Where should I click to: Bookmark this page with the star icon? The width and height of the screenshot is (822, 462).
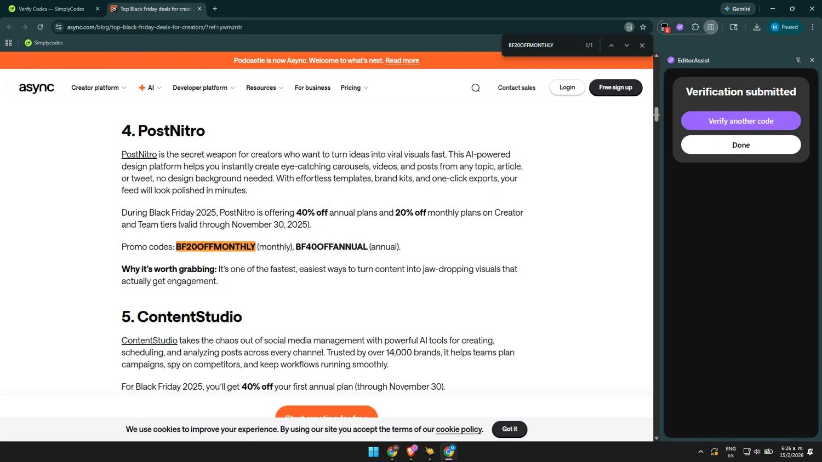(x=643, y=27)
